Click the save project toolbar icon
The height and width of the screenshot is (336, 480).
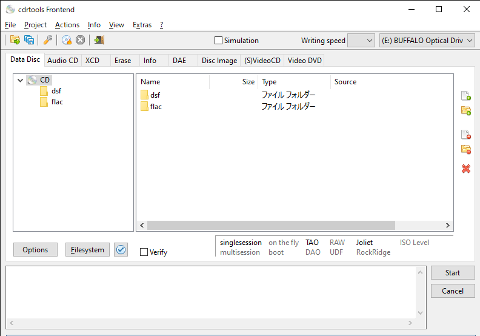coord(29,40)
